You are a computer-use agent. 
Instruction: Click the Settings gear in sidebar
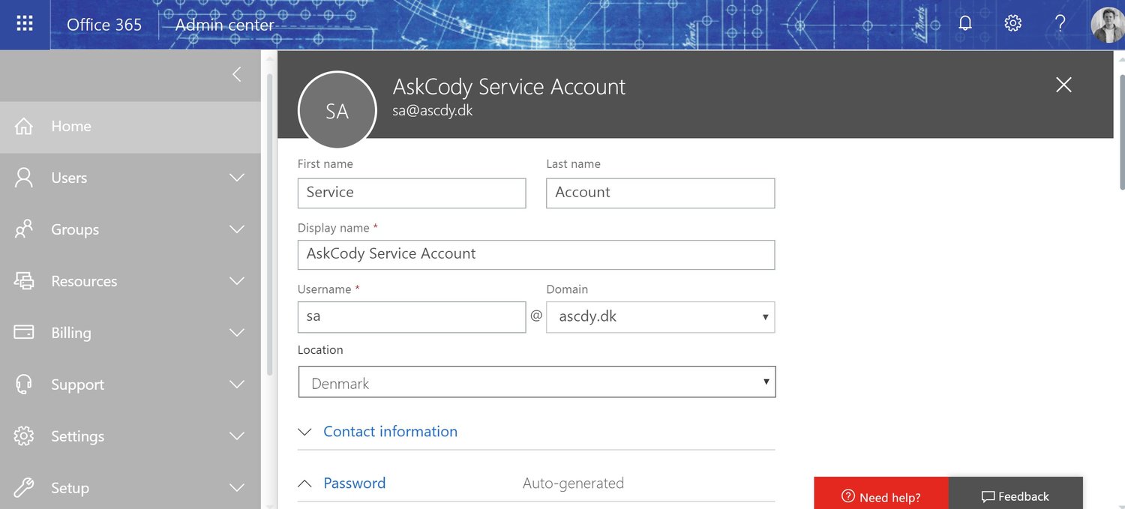tap(24, 436)
